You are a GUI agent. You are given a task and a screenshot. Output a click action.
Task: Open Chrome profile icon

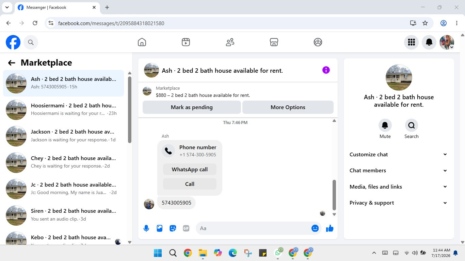pos(444,23)
